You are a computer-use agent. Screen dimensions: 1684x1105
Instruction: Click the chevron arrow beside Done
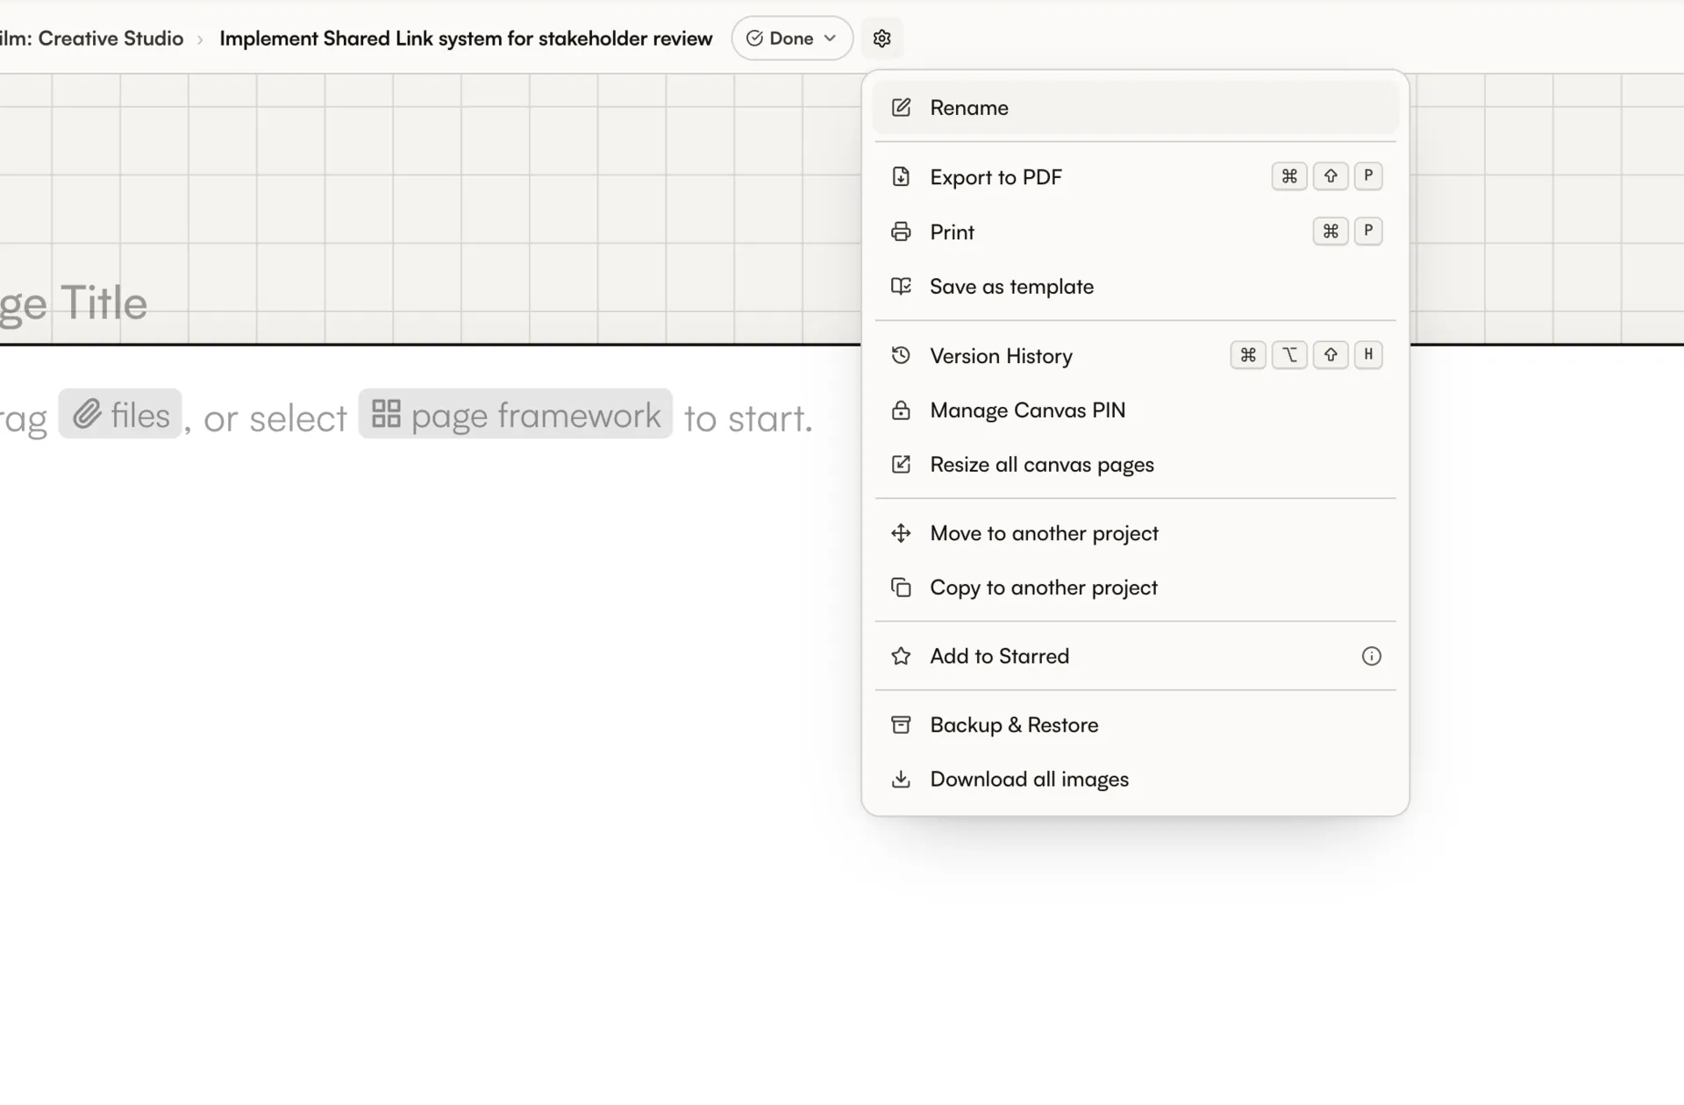pos(830,39)
